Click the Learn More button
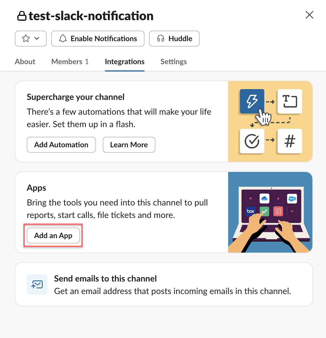This screenshot has width=326, height=338. coord(129,145)
